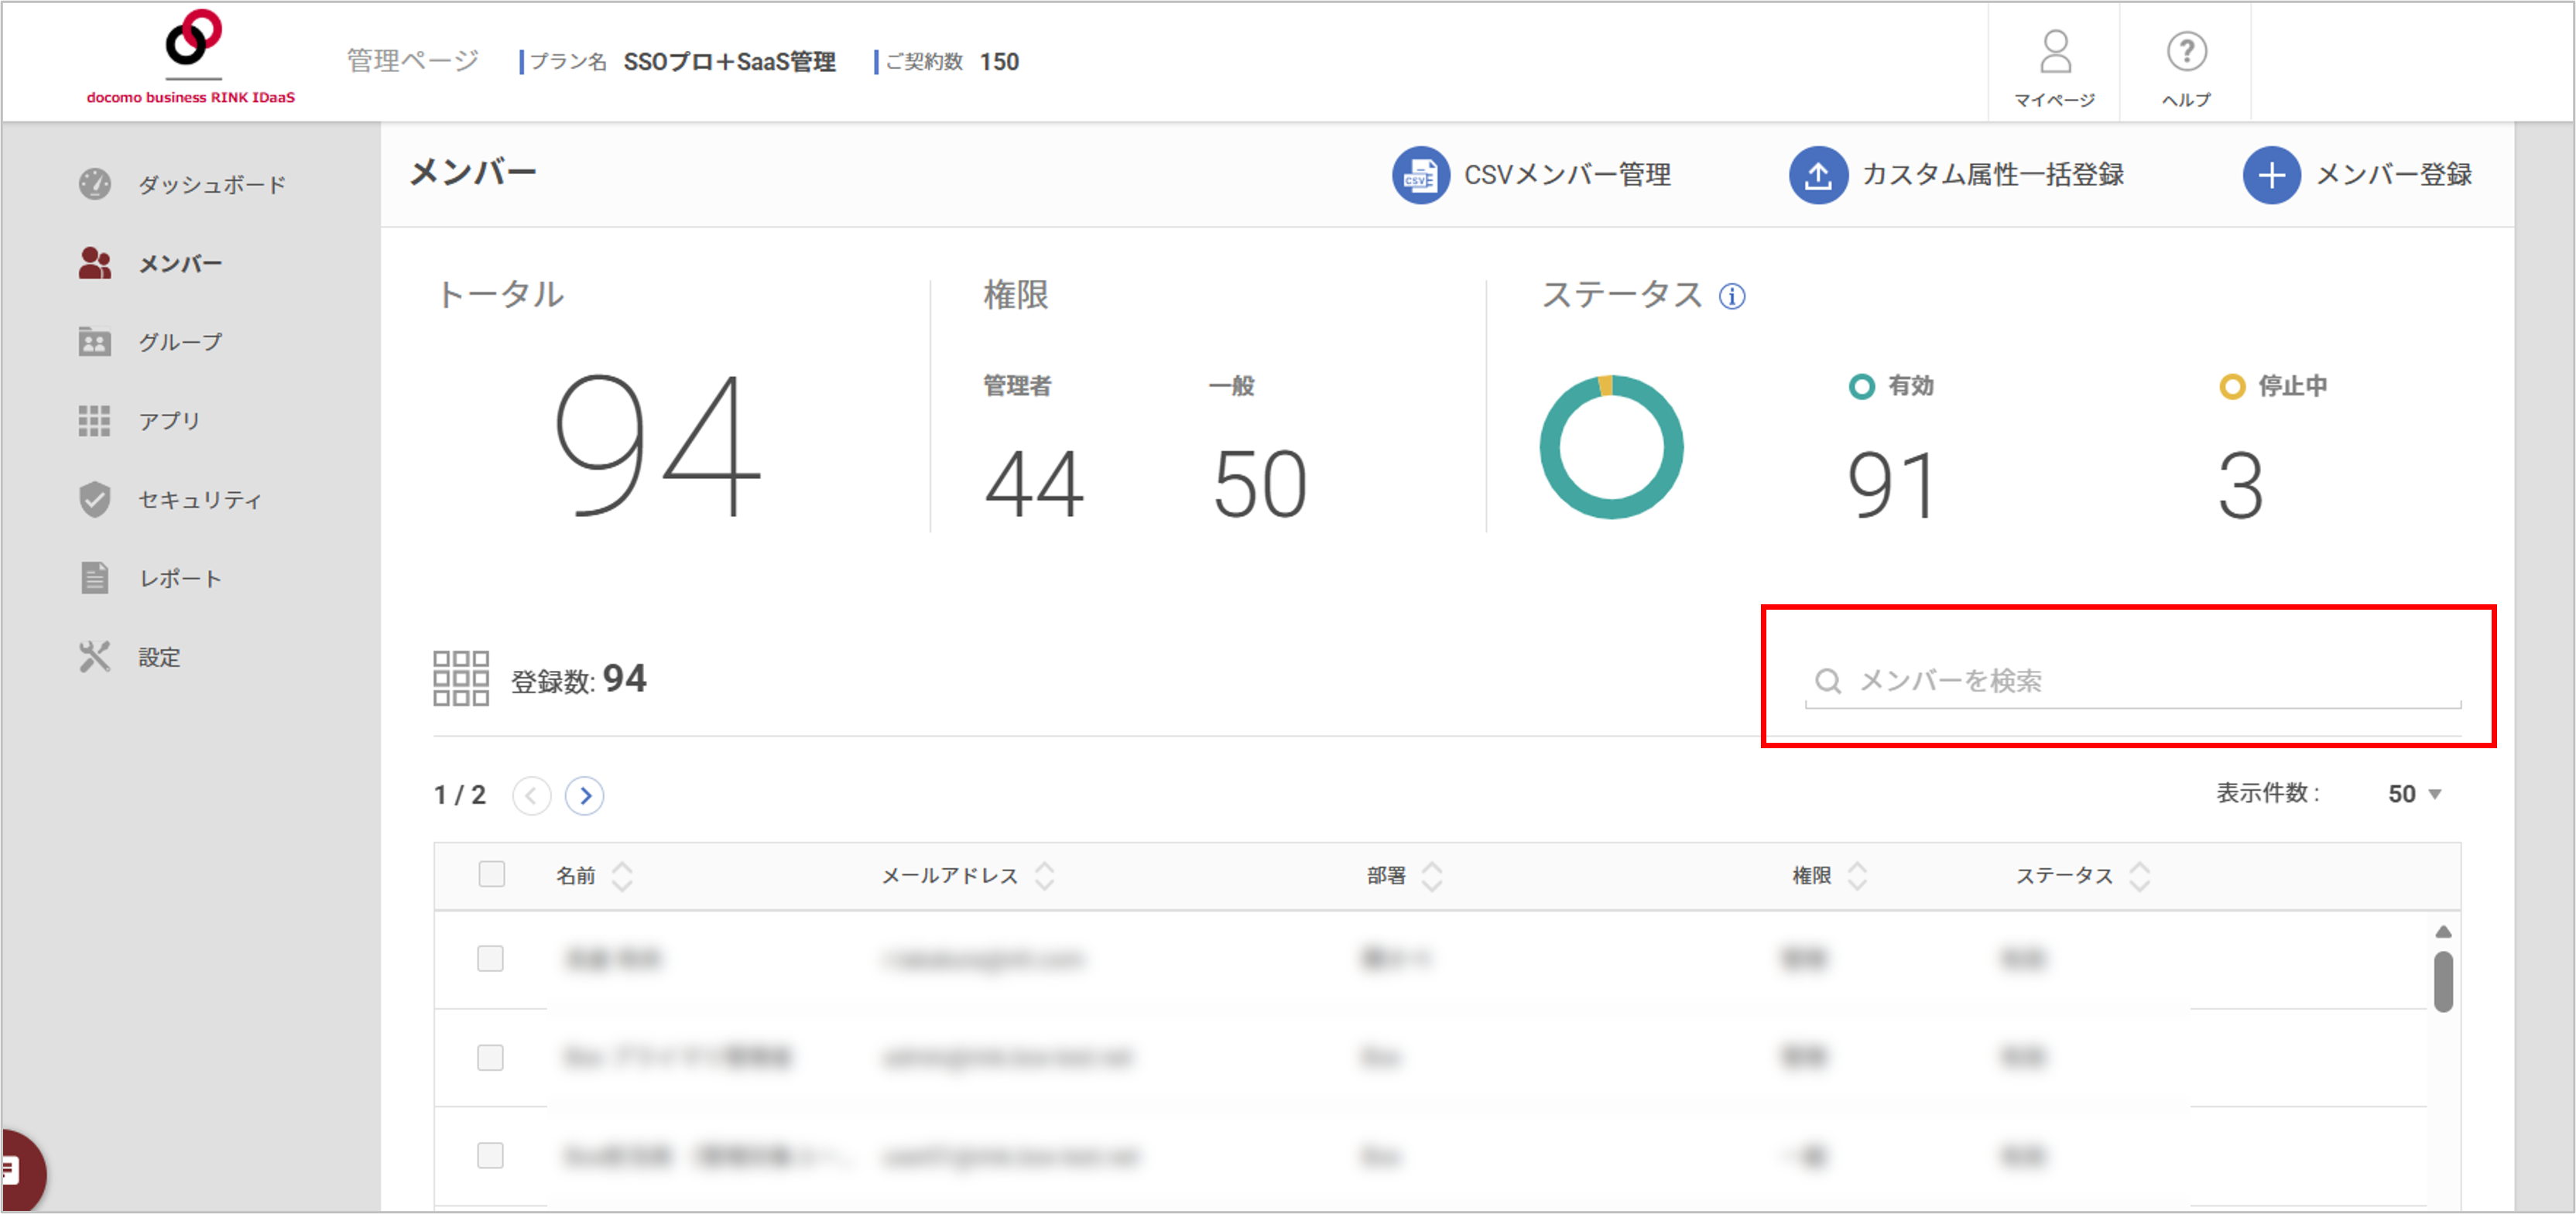
Task: Open the ダッシュボード sidebar icon
Action: pos(95,184)
